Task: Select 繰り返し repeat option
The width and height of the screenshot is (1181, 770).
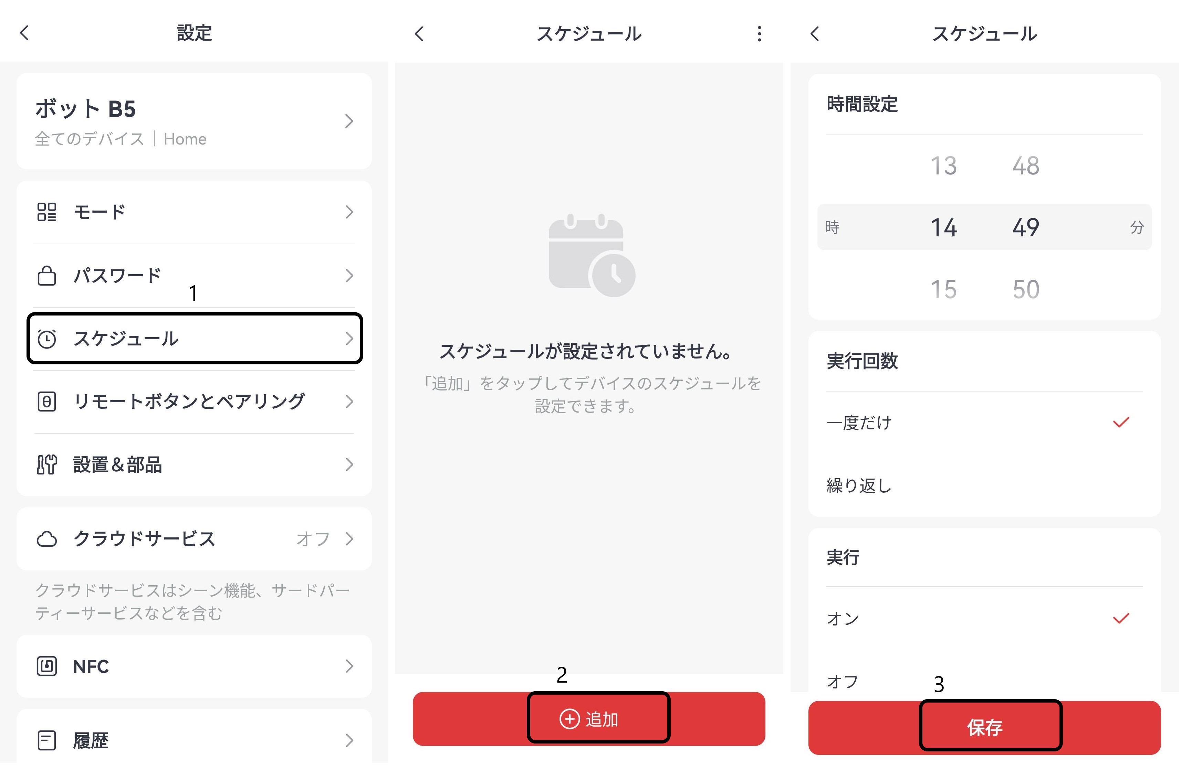Action: 984,485
